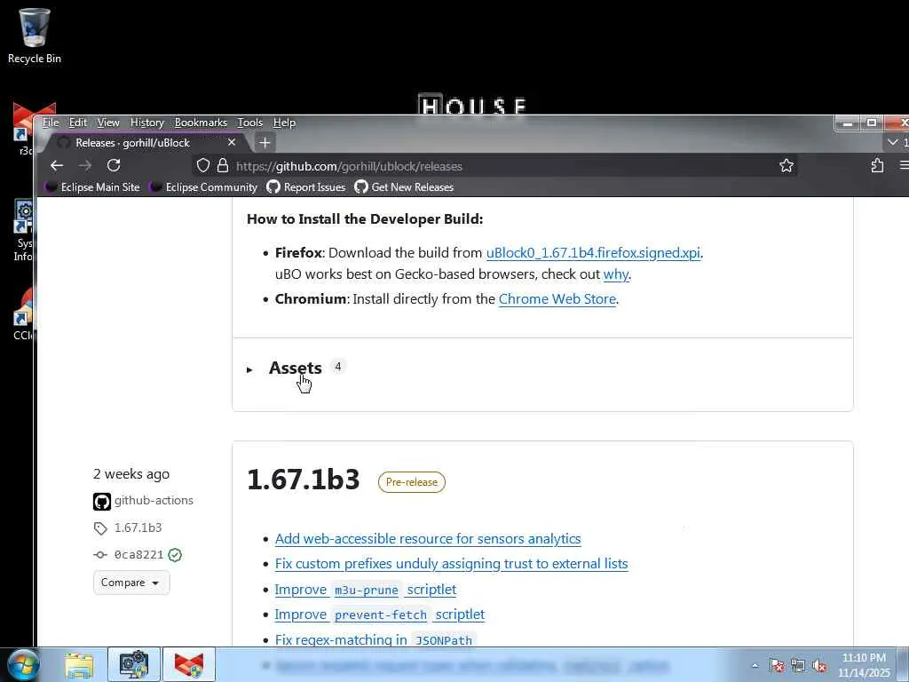Click the muted volume tray icon
The height and width of the screenshot is (682, 909).
point(819,666)
